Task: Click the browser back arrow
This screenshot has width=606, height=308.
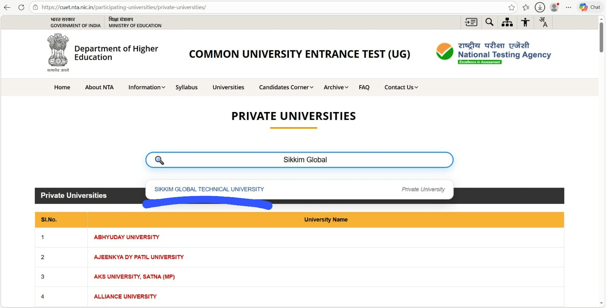Action: pos(7,7)
